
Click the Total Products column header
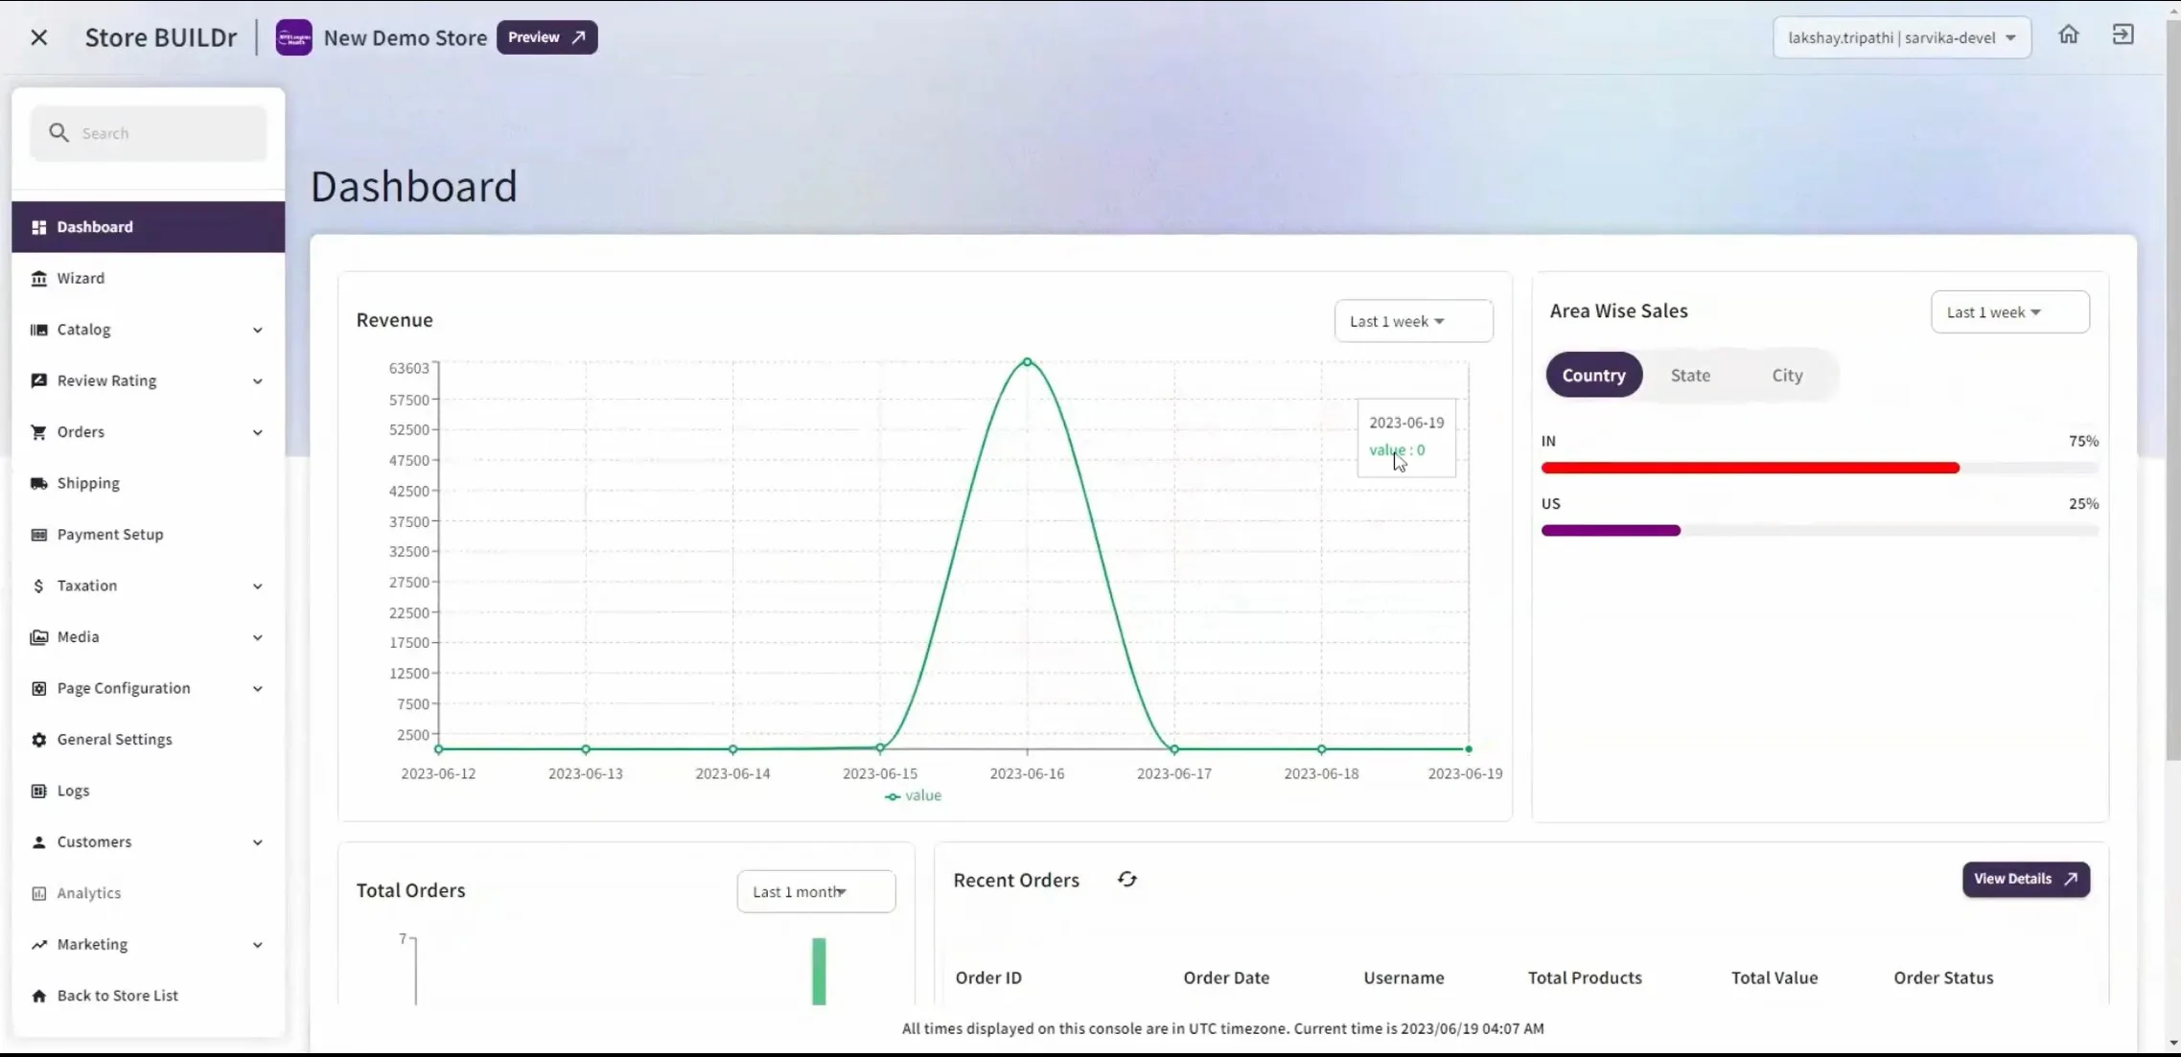point(1585,977)
